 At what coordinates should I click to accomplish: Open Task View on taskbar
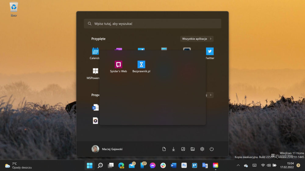point(111,166)
